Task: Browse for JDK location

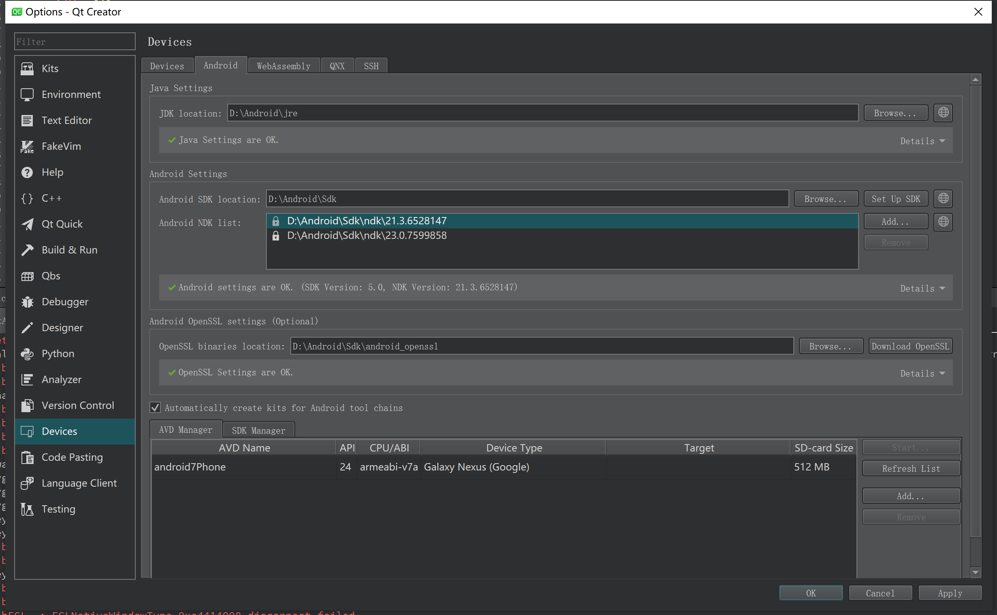Action: pyautogui.click(x=895, y=113)
